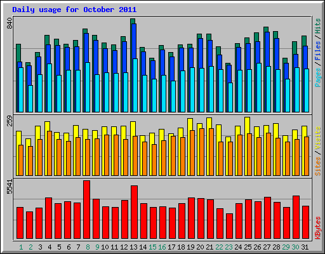Screen dimensions: 325x254
Task: Select day label 6 on the x-axis
Action: click(x=69, y=247)
